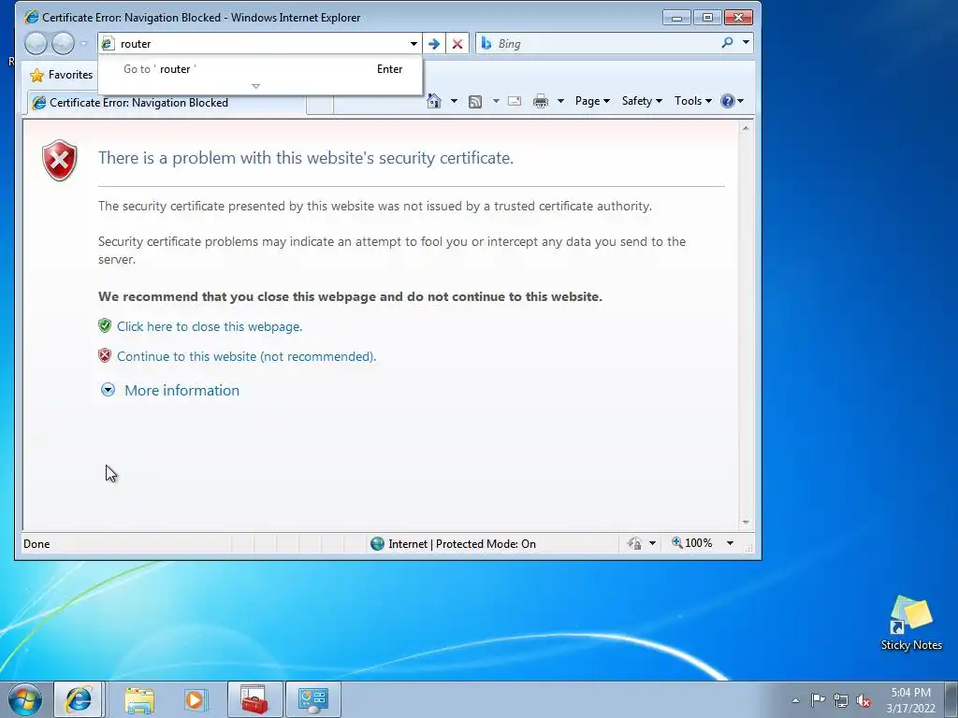Click the Help question mark icon

click(727, 101)
